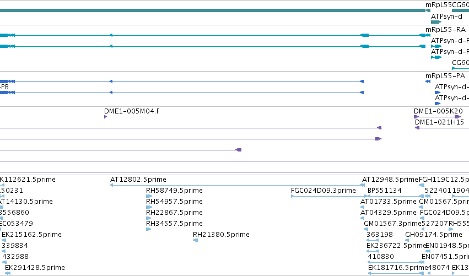Screen dimensions: 469x276
Task: Click the GH09174.5prime EST arrow
Action: [x=407, y=240]
